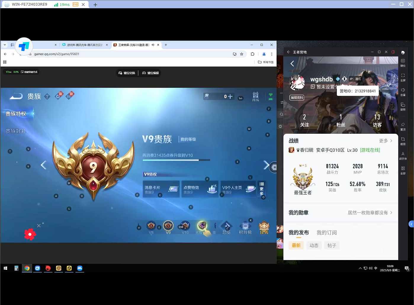Click the power icon on emulator left strip
This screenshot has height=305, width=414.
tap(280, 126)
